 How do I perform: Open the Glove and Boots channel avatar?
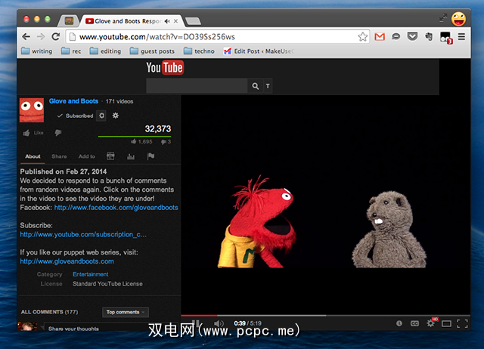(x=32, y=110)
